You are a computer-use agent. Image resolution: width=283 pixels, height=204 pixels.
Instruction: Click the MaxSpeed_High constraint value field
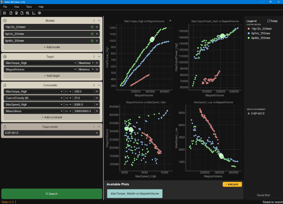84,104
